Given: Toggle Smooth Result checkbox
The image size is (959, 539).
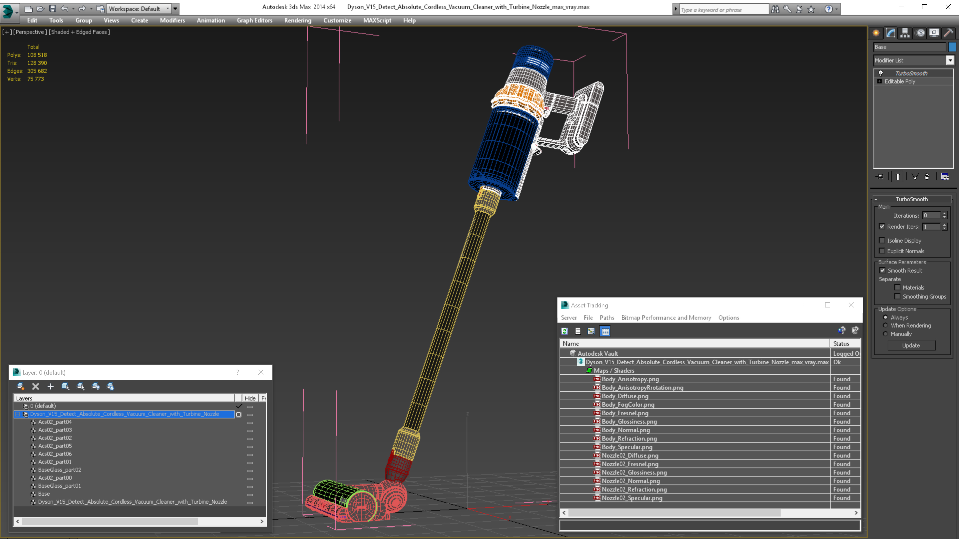Looking at the screenshot, I should point(882,270).
